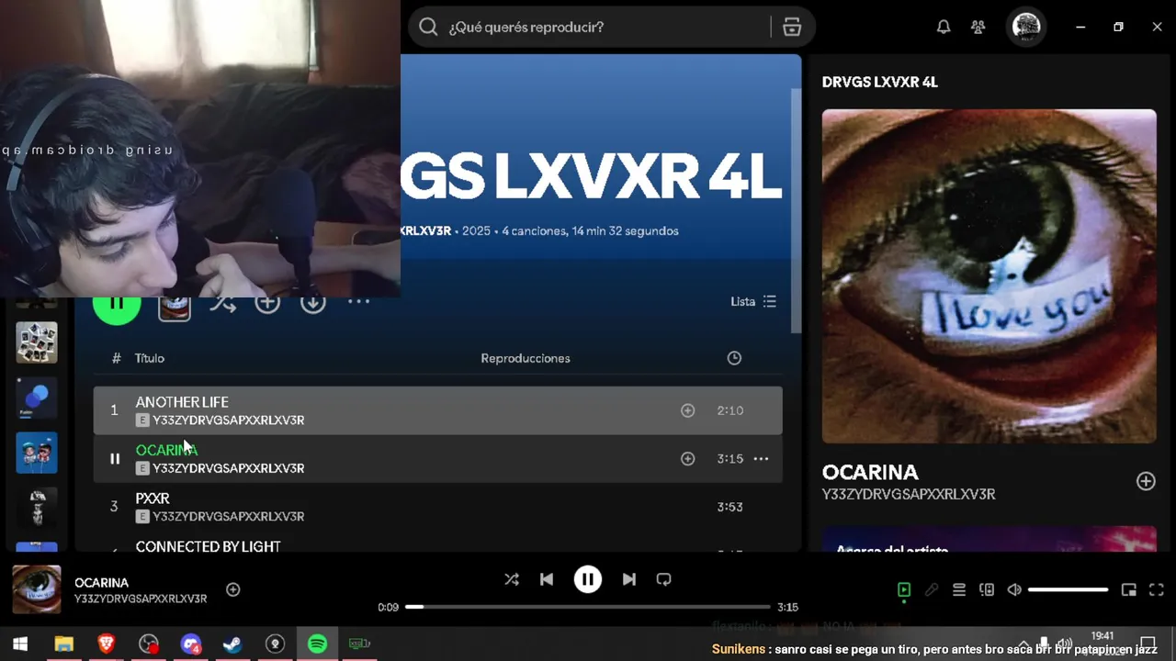Open blue circles playlist in sidebar

point(37,398)
